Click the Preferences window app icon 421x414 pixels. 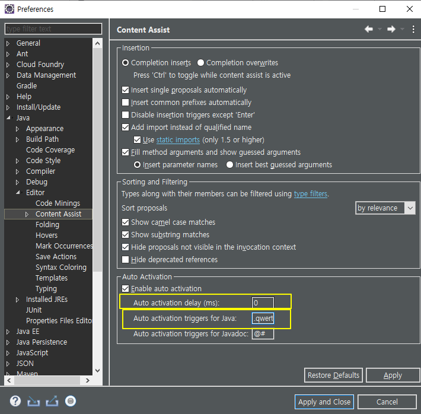pyautogui.click(x=9, y=9)
